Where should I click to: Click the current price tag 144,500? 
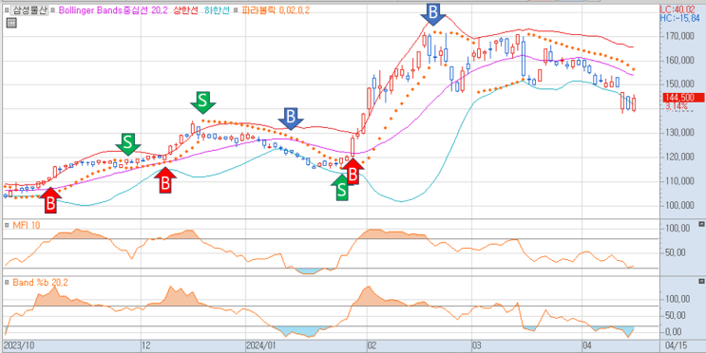(x=683, y=98)
